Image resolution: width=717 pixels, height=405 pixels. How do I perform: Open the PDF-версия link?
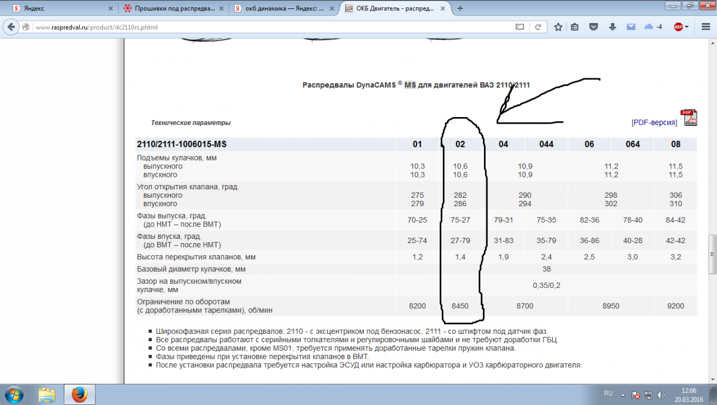click(654, 122)
